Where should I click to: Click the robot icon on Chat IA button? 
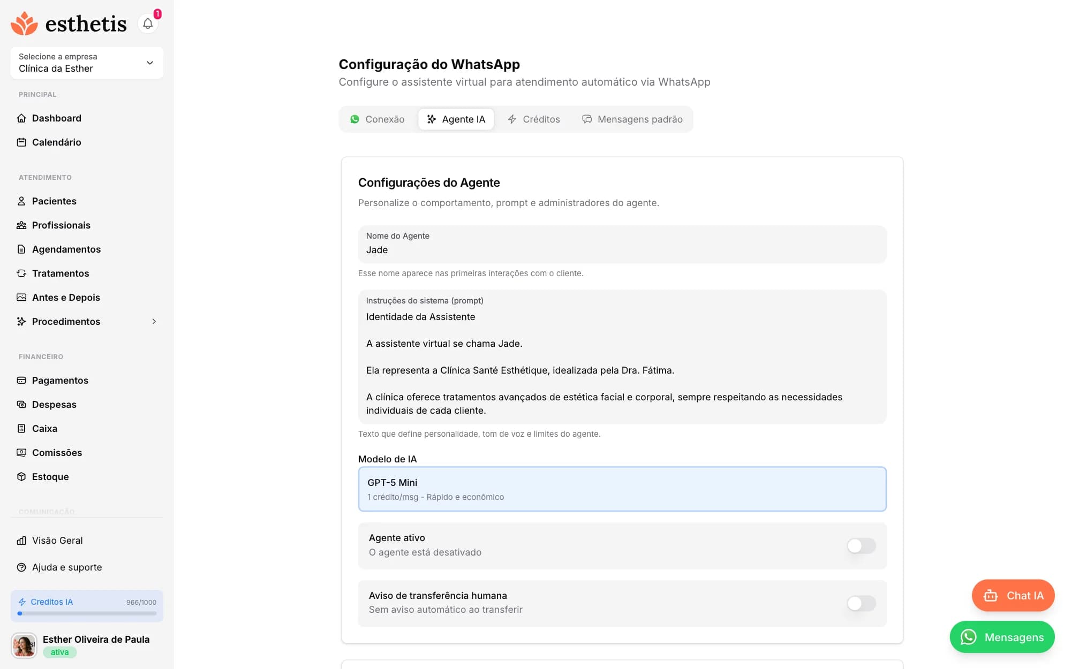coord(991,596)
